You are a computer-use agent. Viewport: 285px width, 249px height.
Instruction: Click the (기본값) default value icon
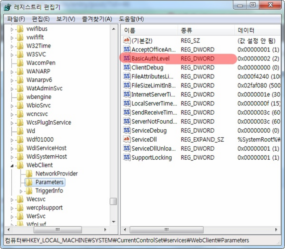tap(127, 41)
